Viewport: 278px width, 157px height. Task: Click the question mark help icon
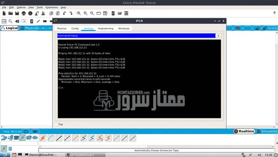tap(274, 13)
